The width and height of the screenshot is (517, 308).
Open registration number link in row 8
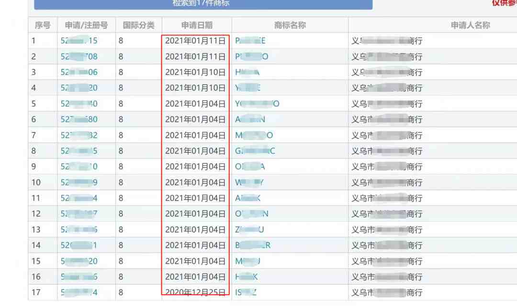coord(79,151)
